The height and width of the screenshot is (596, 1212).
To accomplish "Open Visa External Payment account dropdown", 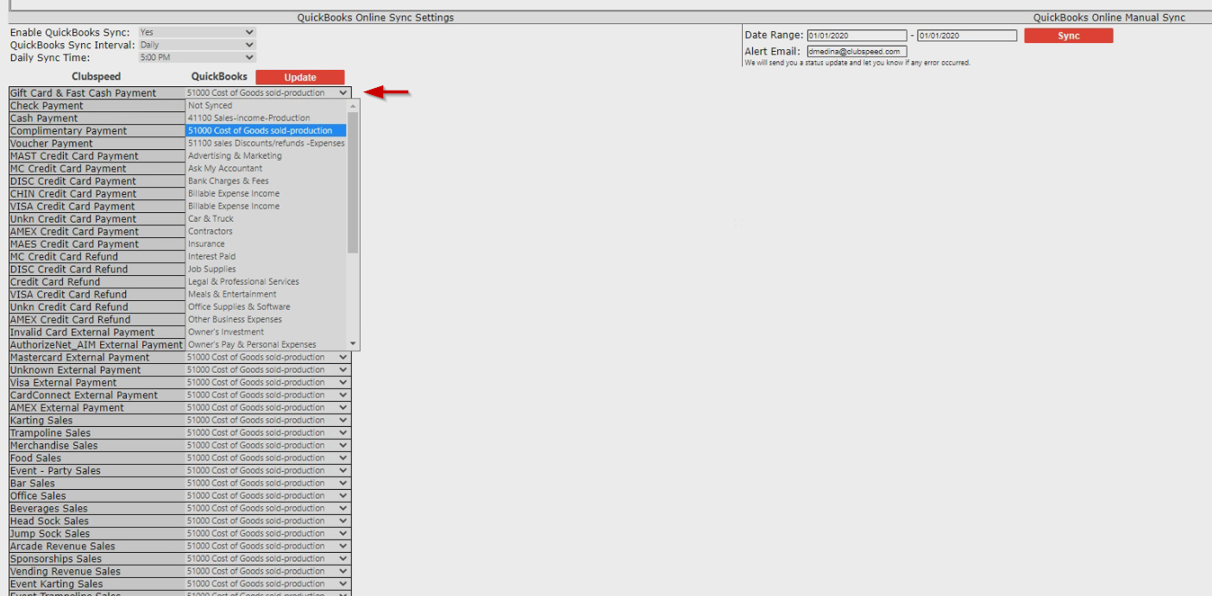I will point(268,382).
